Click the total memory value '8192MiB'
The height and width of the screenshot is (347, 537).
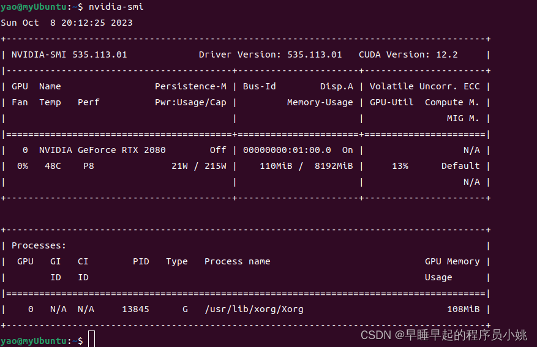click(334, 166)
